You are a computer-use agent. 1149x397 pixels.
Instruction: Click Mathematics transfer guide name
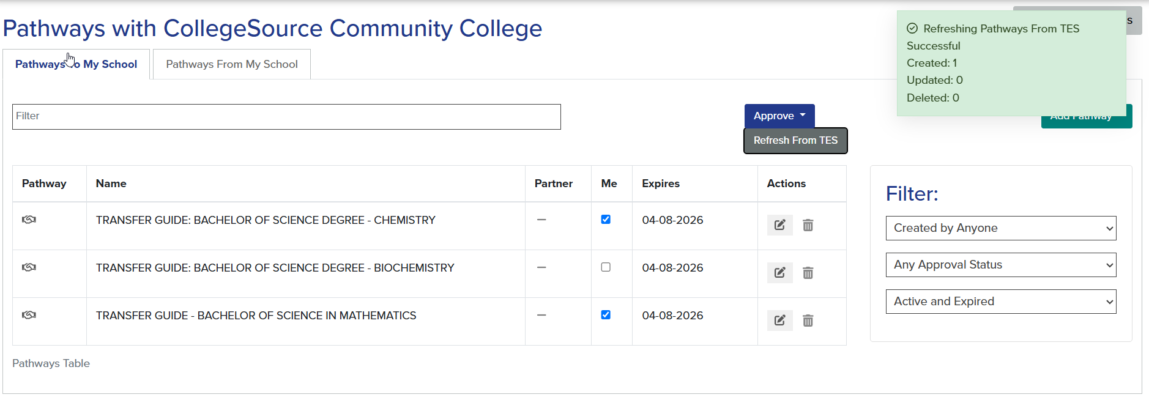point(256,316)
